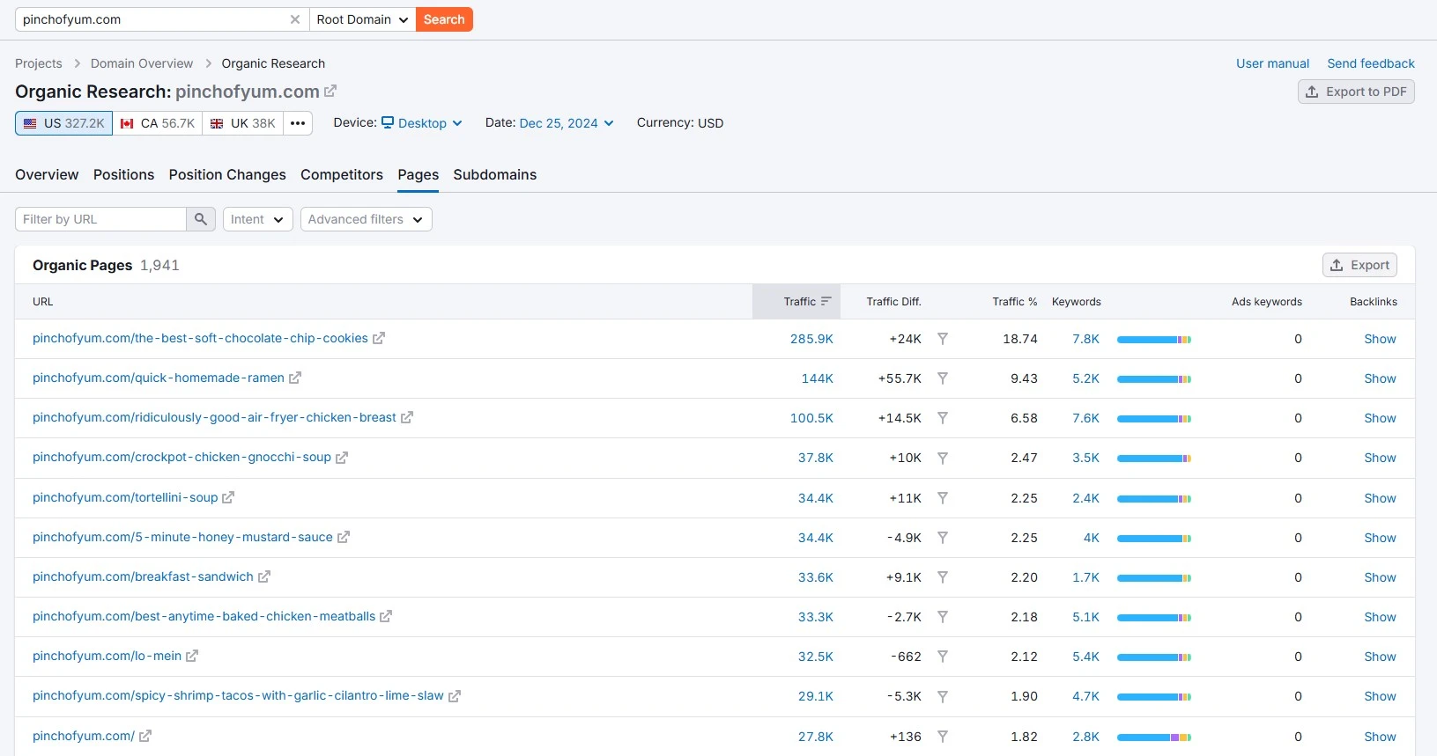Click the magnifier icon in URL filter

pos(201,219)
